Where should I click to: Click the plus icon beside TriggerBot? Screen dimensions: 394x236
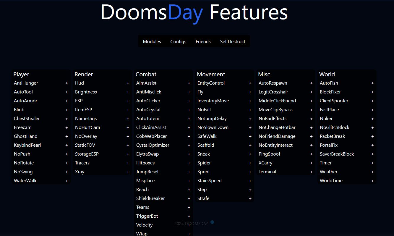[189, 216]
